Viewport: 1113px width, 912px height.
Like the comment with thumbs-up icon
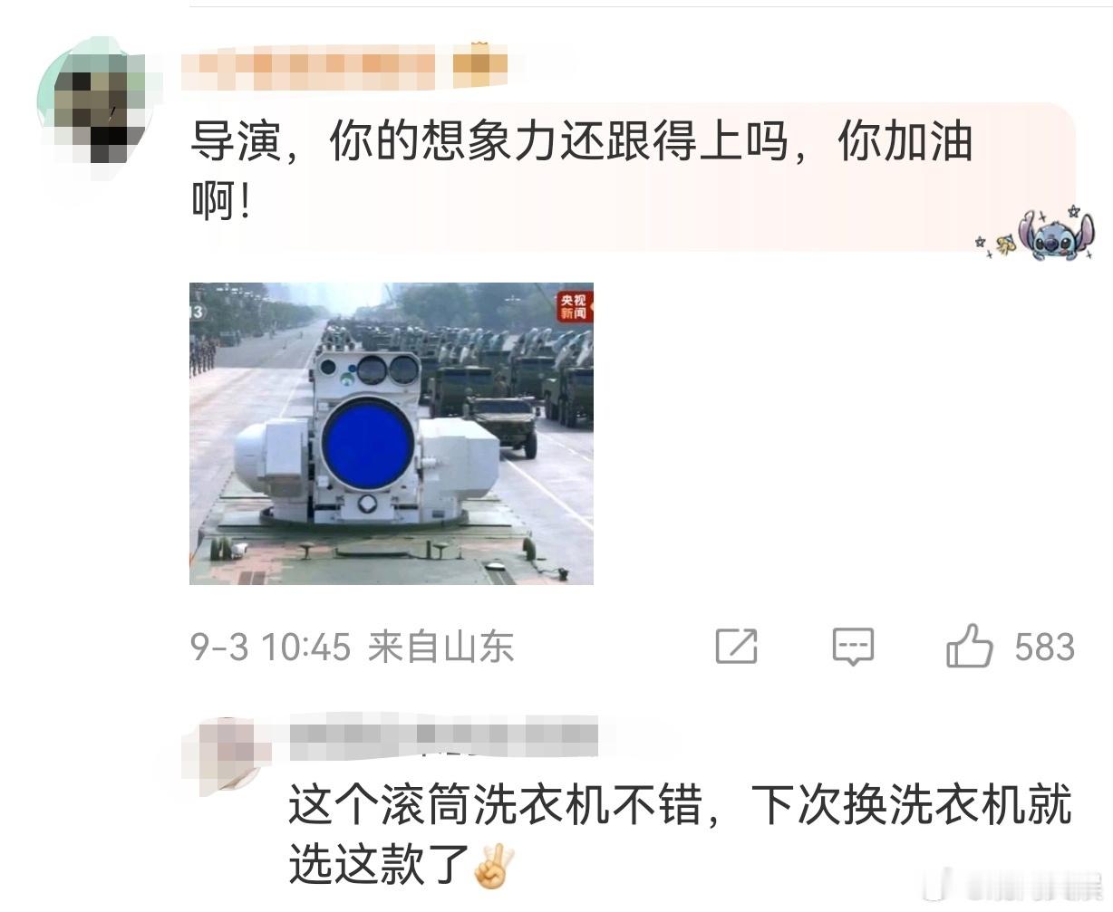pyautogui.click(x=969, y=646)
